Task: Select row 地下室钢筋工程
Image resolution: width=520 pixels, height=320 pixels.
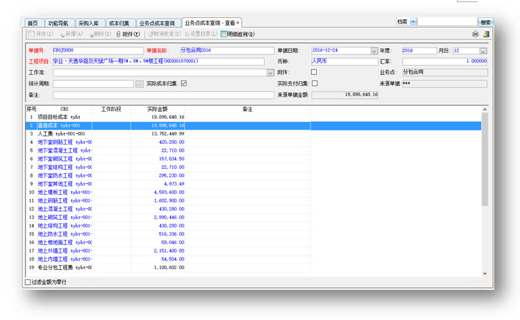Action: (168, 142)
